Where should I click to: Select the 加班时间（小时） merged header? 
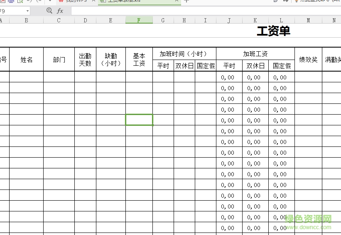pyautogui.click(x=184, y=54)
